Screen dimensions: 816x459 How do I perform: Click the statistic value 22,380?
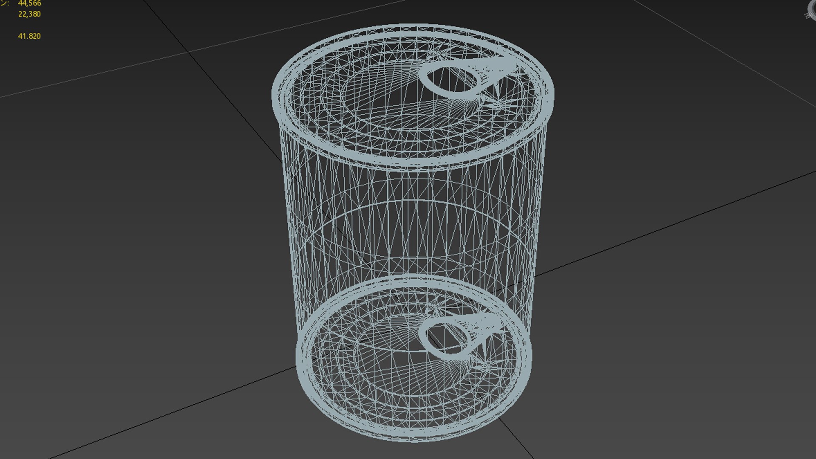[x=29, y=14]
